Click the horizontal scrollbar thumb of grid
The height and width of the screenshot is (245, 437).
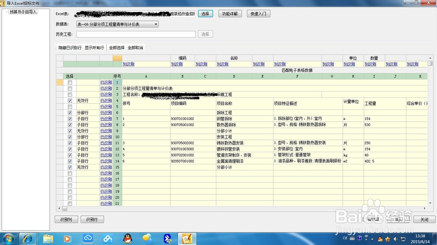pyautogui.click(x=65, y=208)
